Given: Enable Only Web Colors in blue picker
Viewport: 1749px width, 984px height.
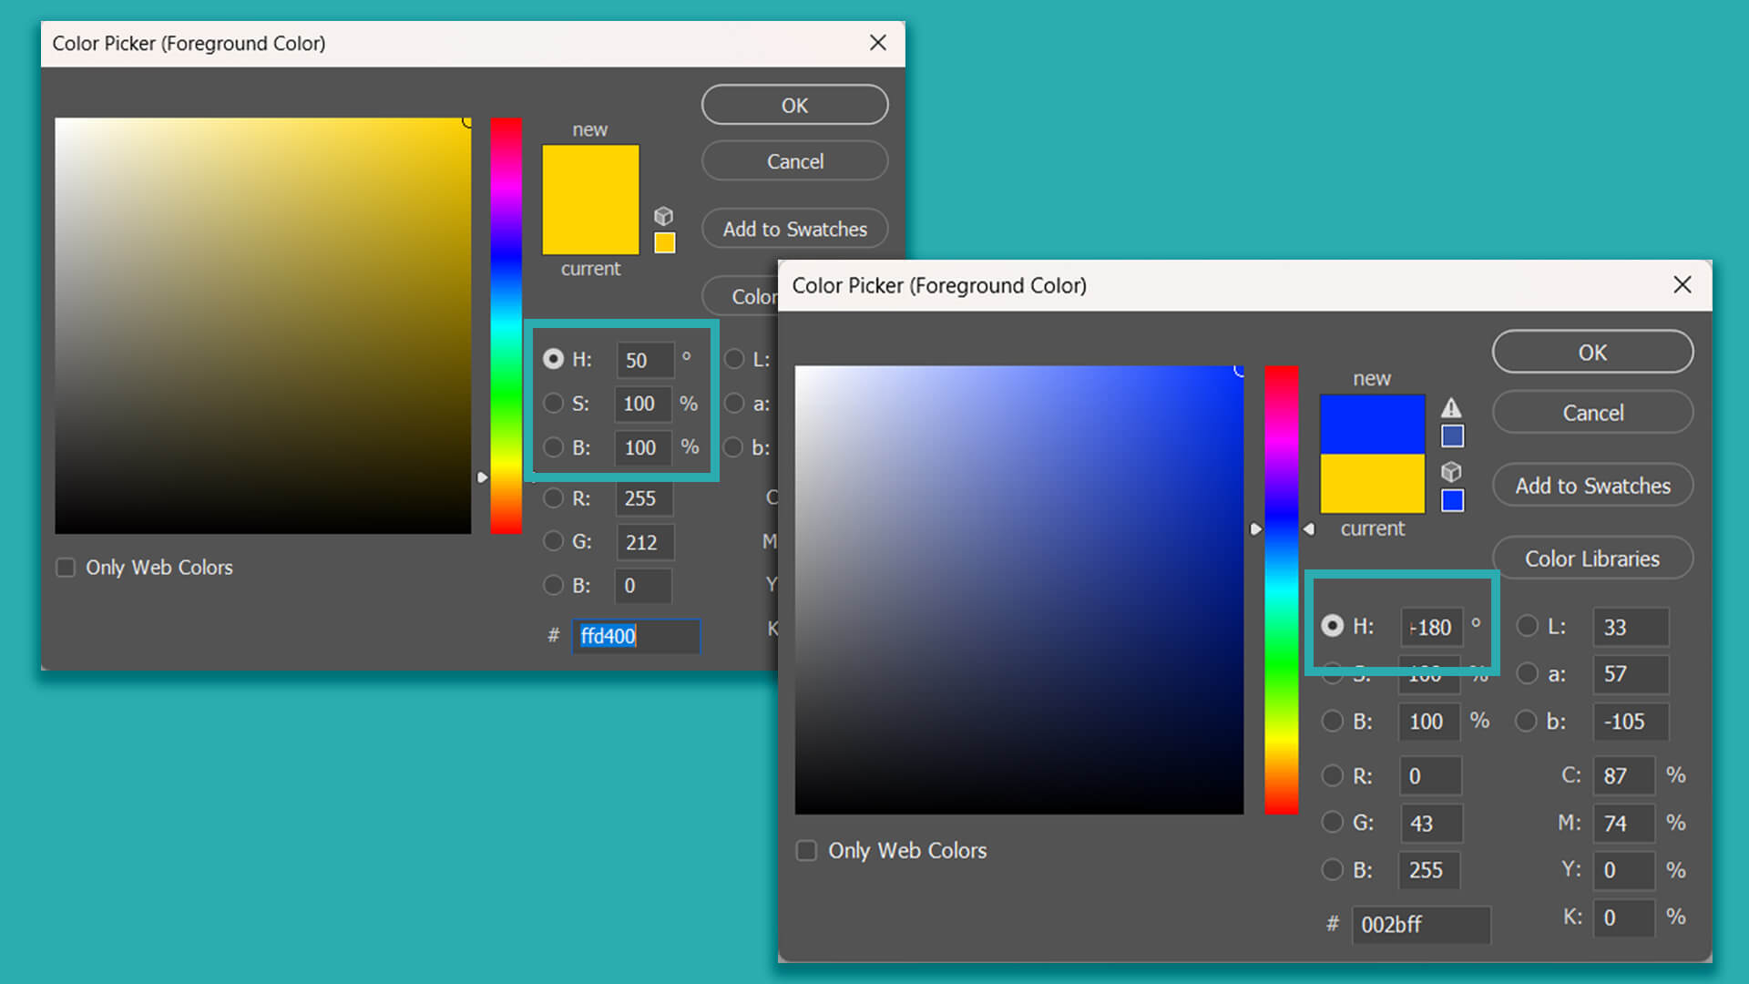Looking at the screenshot, I should (x=806, y=851).
